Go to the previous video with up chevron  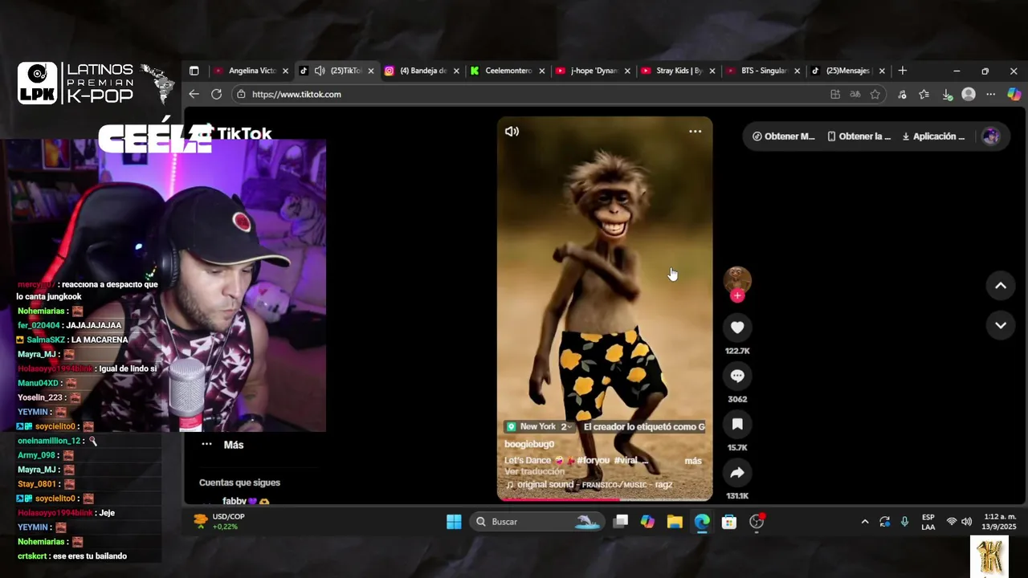click(1001, 286)
